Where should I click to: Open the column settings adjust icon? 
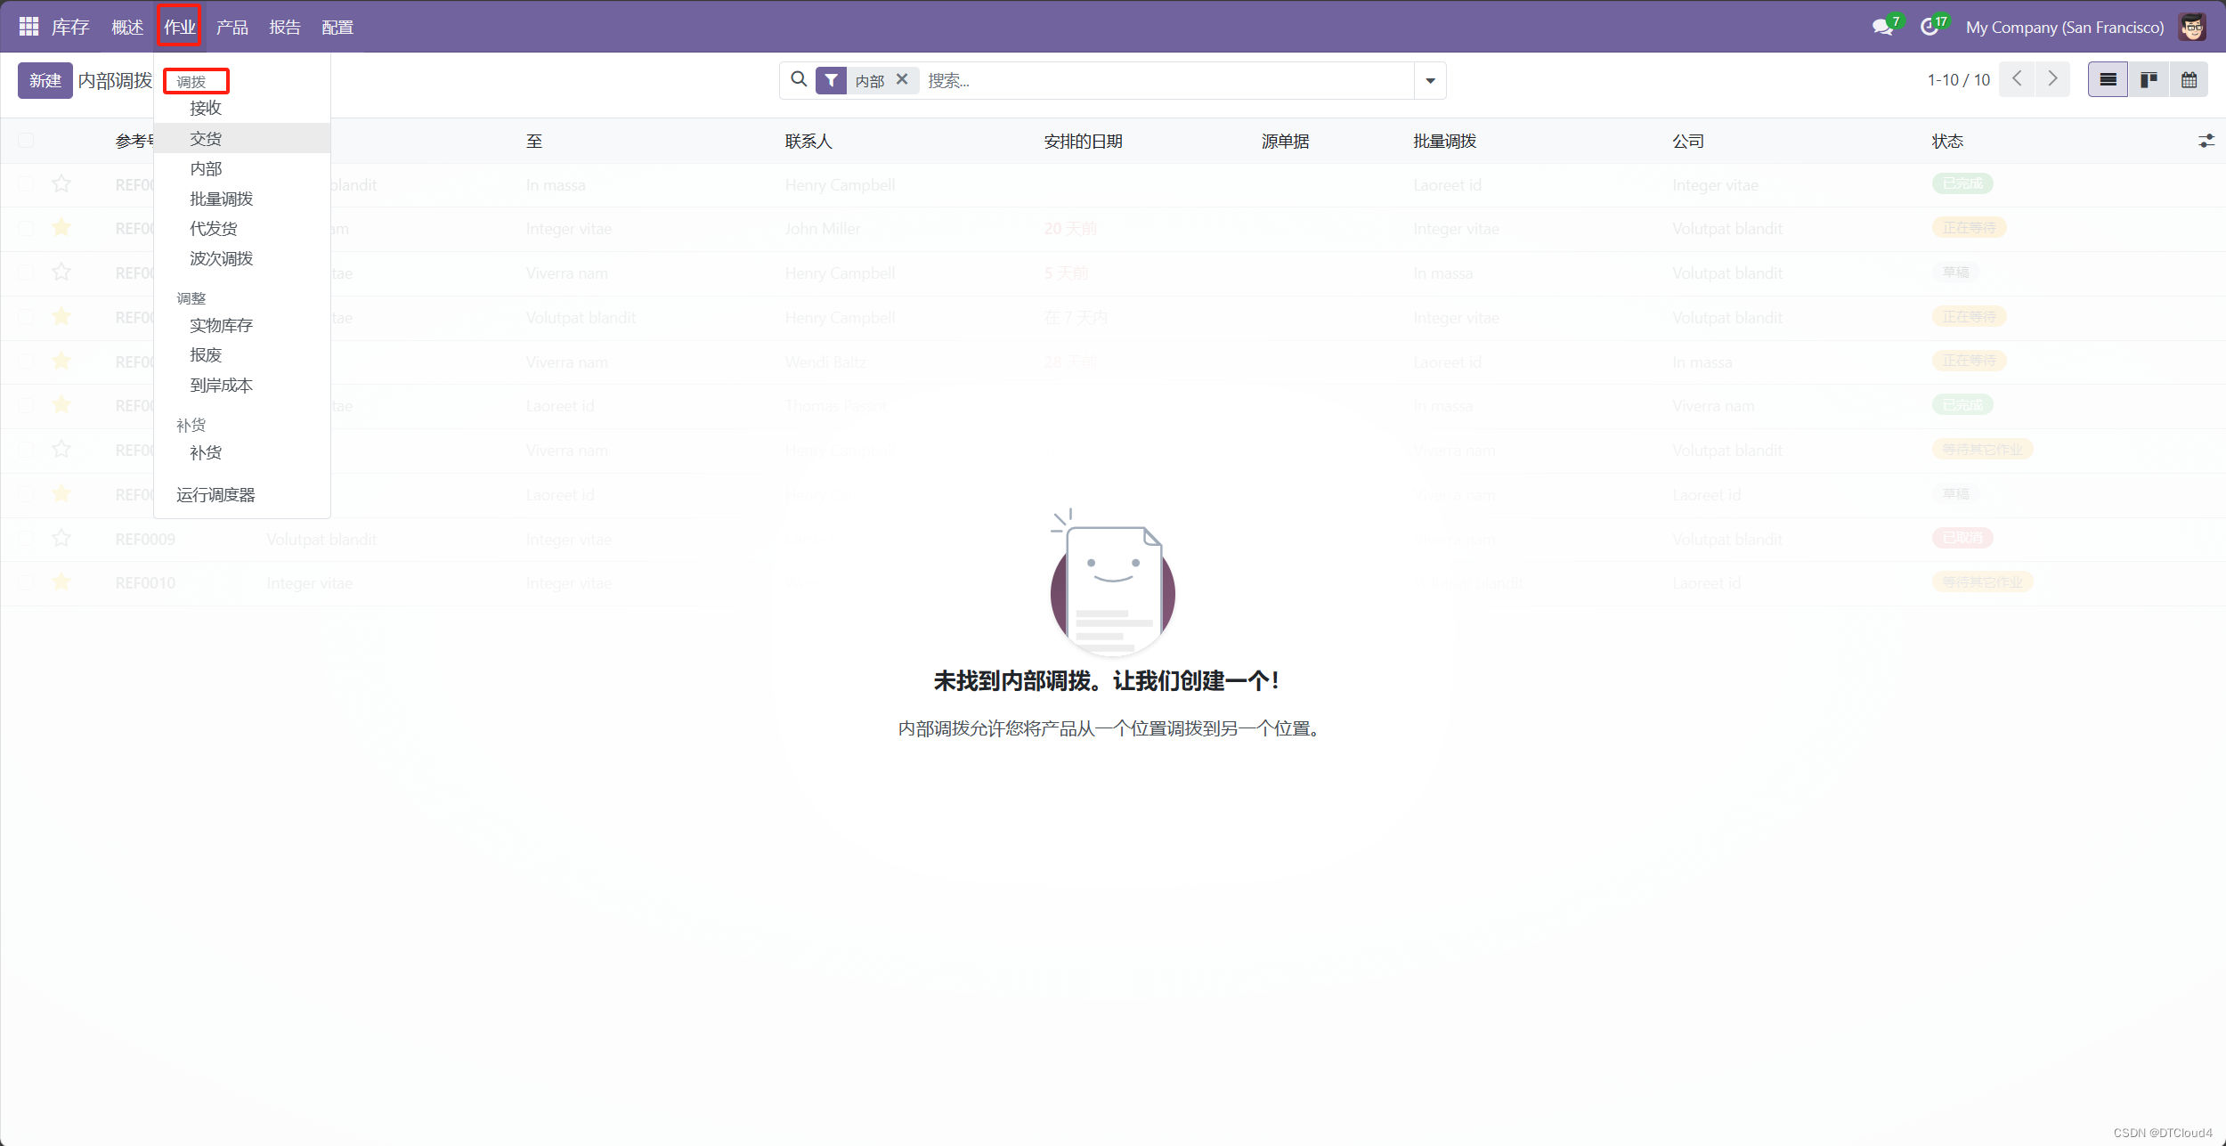pyautogui.click(x=2206, y=141)
